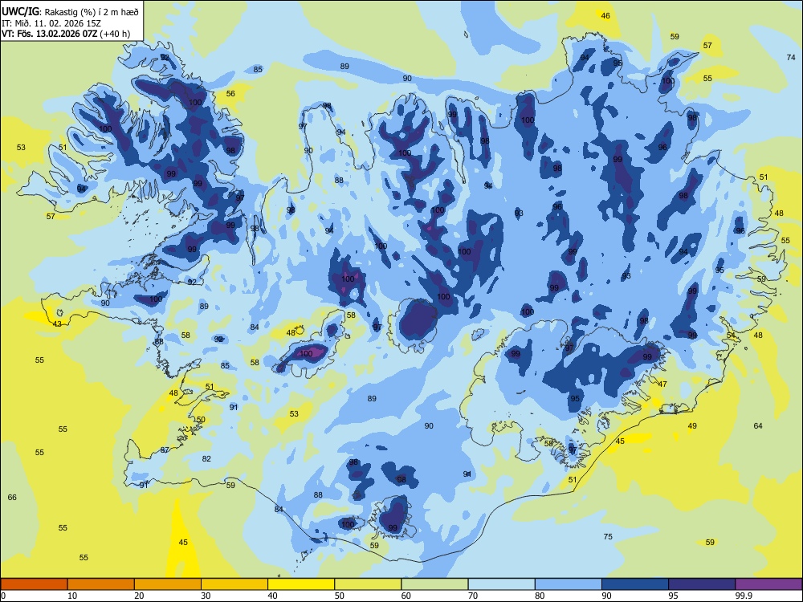This screenshot has height=602, width=803.
Task: Click the title line 'UWC/IG: Rakastig (%) í 2 m hæð'
Action: point(70,12)
